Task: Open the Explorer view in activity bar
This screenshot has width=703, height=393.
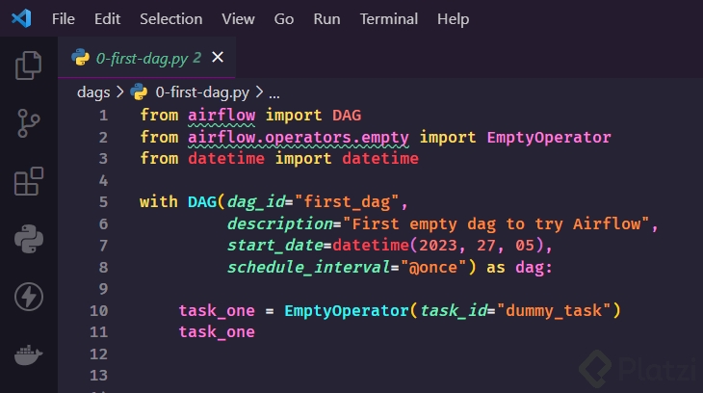Action: tap(29, 65)
